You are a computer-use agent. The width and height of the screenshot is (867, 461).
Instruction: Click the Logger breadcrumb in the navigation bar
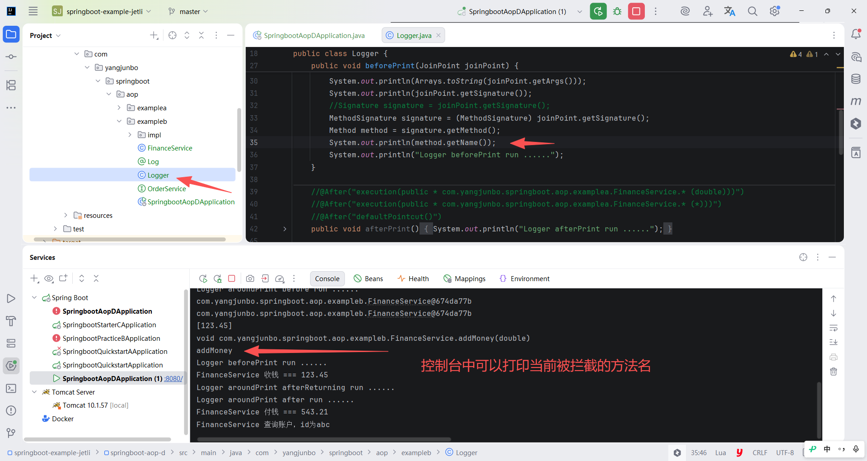[x=461, y=452]
